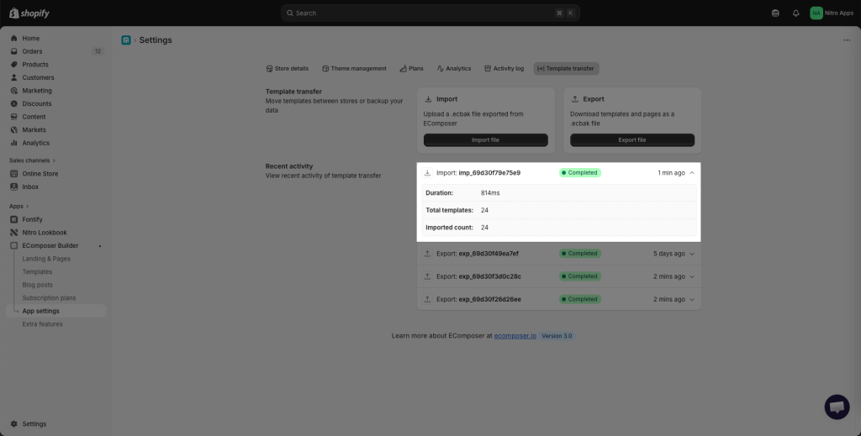861x436 pixels.
Task: Expand the exp_69d30f49ea7ef export entry
Action: point(691,254)
